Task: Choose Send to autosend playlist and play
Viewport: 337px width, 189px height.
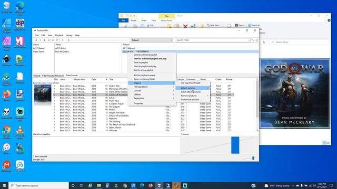Action: 152,58
